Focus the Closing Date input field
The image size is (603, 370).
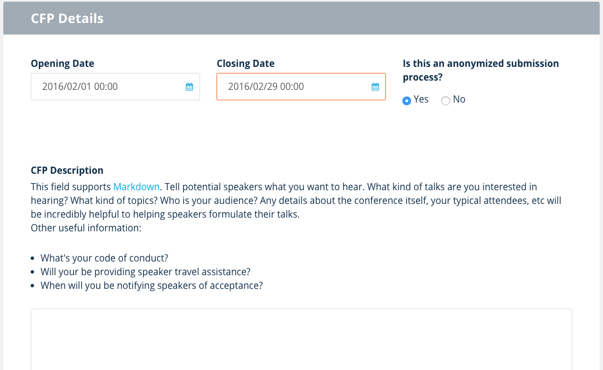(x=293, y=87)
